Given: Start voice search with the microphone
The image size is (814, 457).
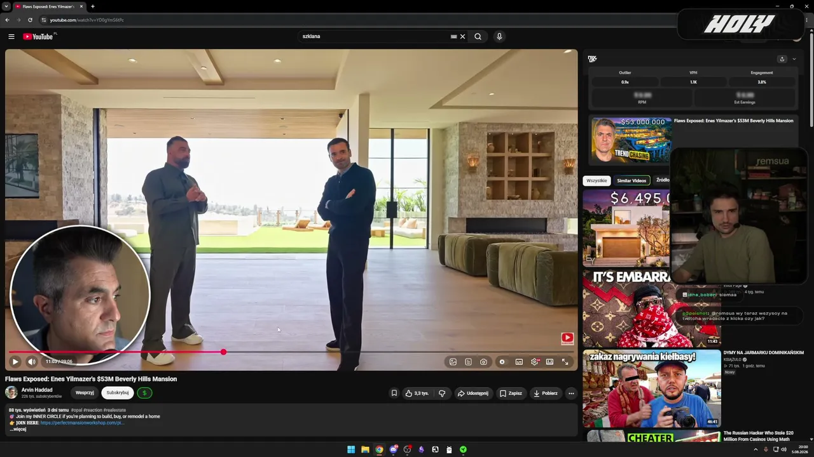Looking at the screenshot, I should (x=499, y=36).
